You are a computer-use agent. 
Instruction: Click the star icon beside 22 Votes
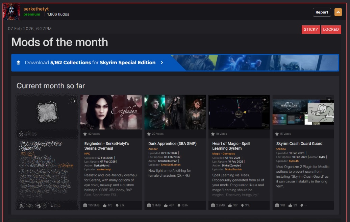click(x=149, y=134)
